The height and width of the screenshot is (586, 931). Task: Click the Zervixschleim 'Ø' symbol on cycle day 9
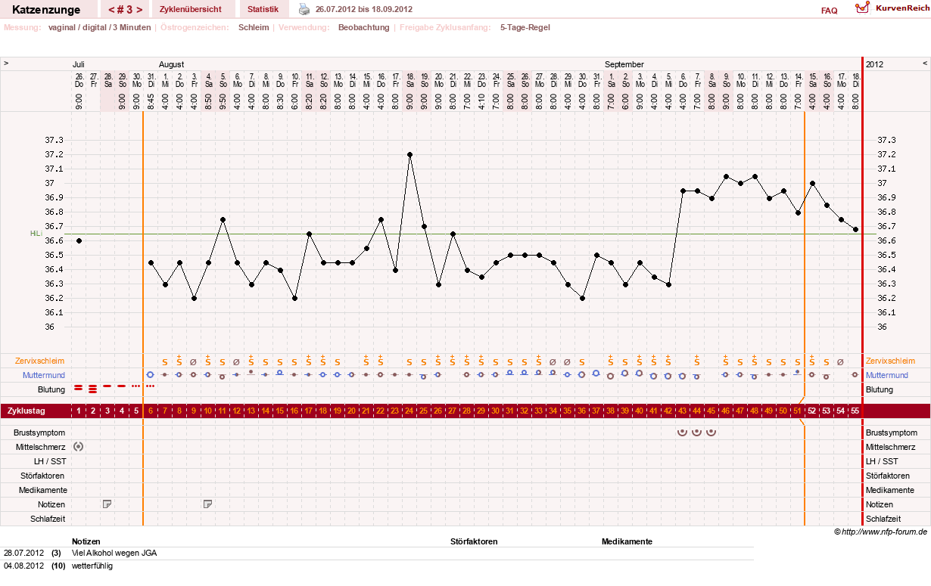click(x=194, y=361)
